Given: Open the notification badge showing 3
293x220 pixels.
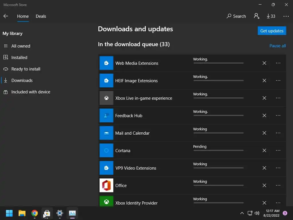Looking at the screenshot, I should (x=285, y=213).
